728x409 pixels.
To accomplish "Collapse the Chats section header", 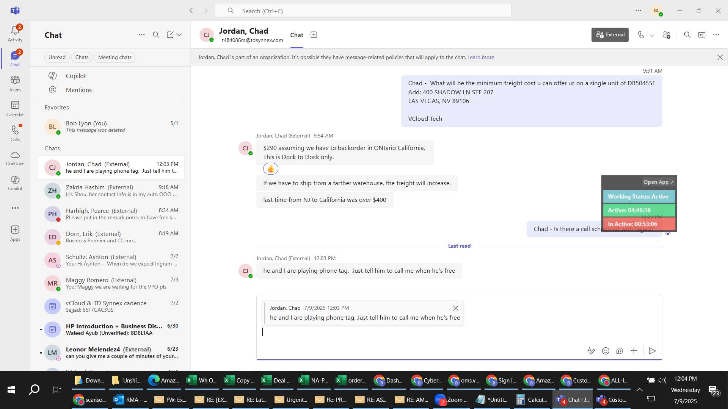I will point(52,148).
